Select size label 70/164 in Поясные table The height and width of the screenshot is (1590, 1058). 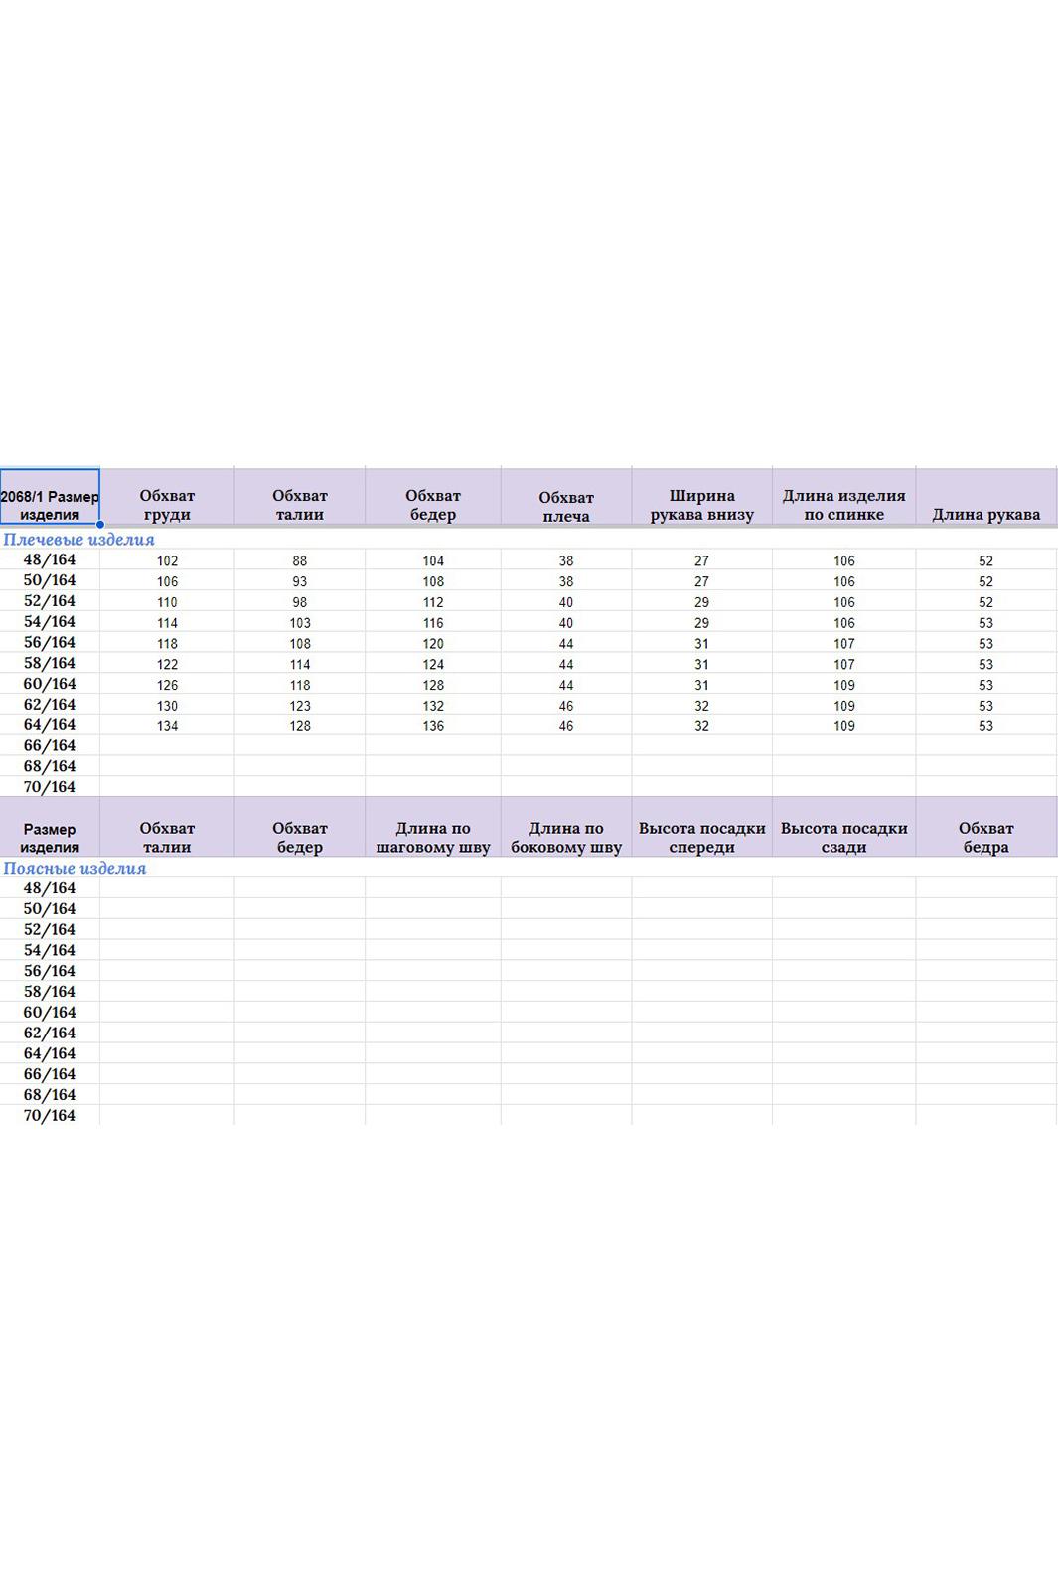click(x=50, y=1116)
